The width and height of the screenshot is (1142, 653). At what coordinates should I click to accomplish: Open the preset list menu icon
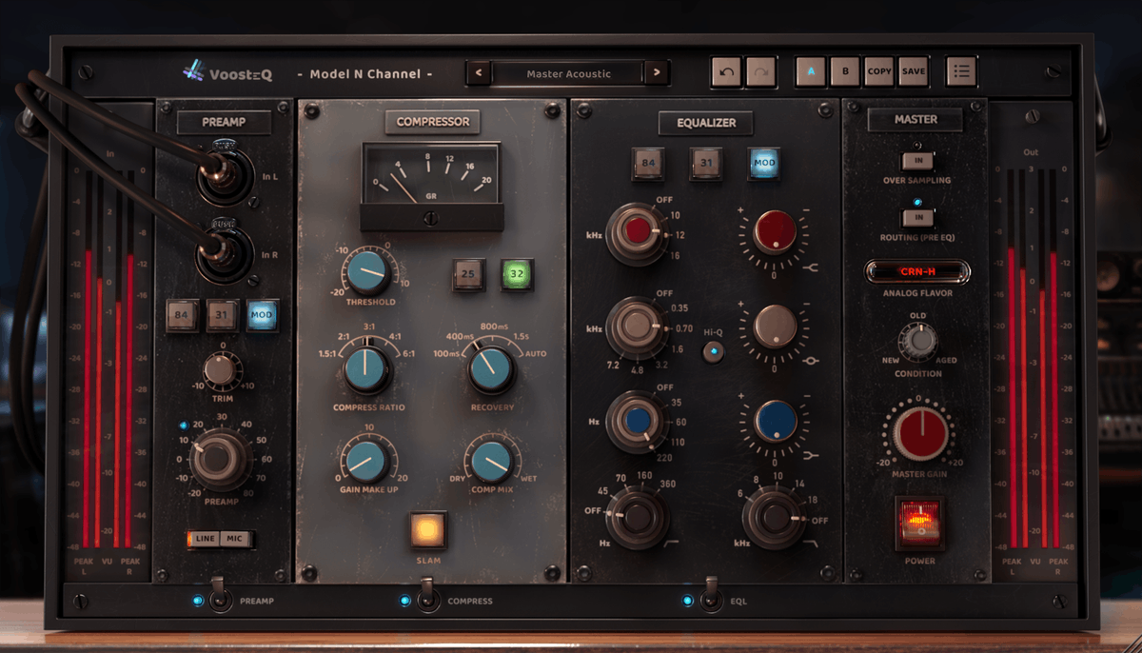point(961,71)
